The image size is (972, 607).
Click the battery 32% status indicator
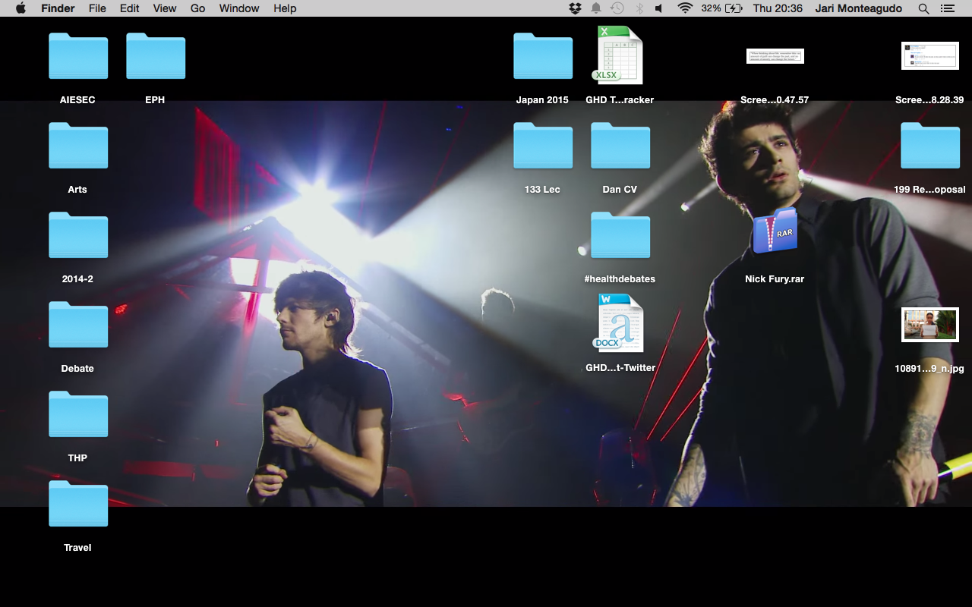point(721,8)
